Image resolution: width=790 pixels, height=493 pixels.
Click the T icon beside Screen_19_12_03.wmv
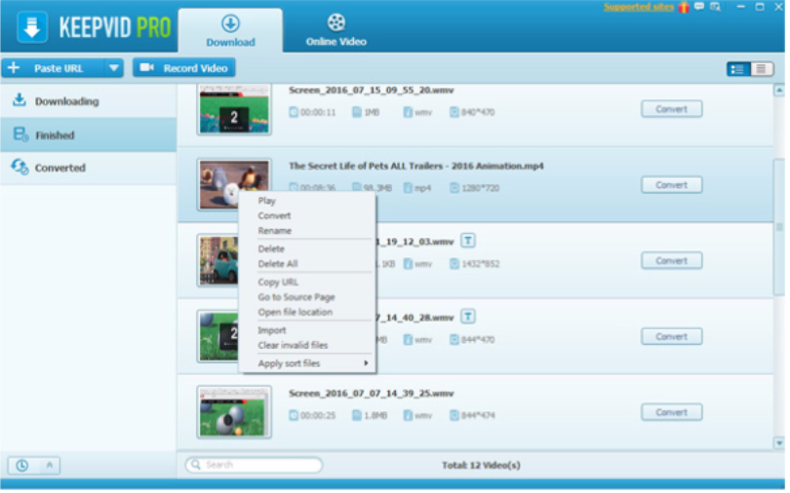[468, 240]
